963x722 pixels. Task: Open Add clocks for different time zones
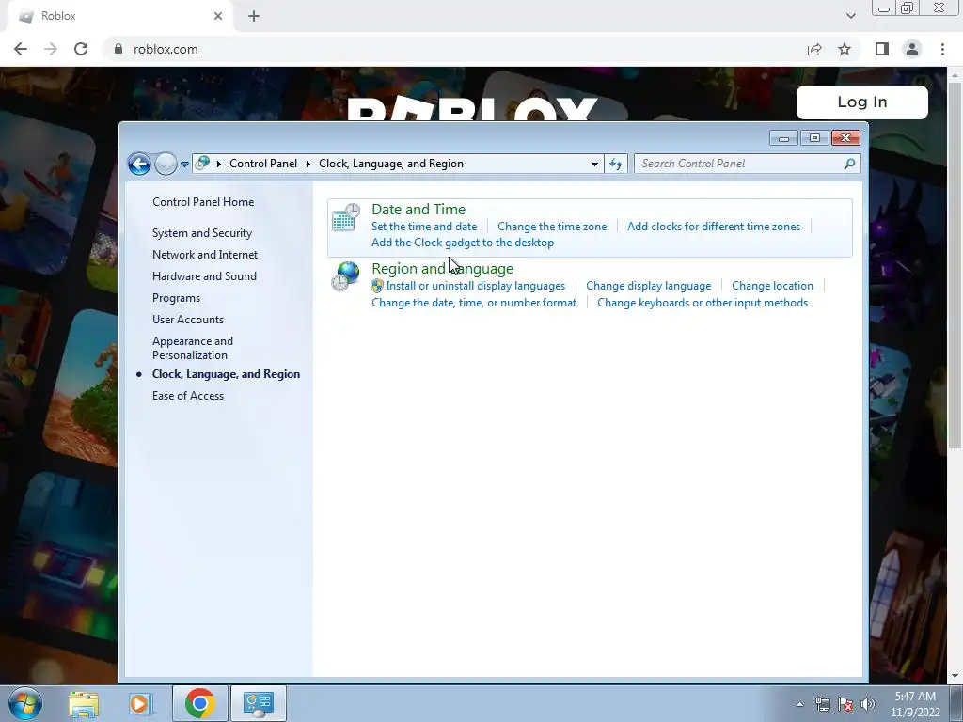(714, 227)
